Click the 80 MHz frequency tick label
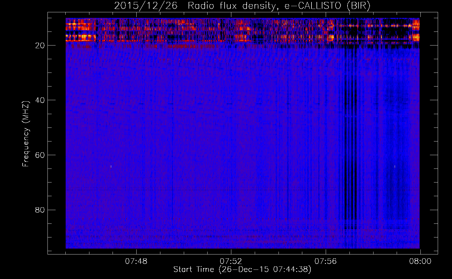Image resolution: width=452 pixels, height=279 pixels. [40, 210]
